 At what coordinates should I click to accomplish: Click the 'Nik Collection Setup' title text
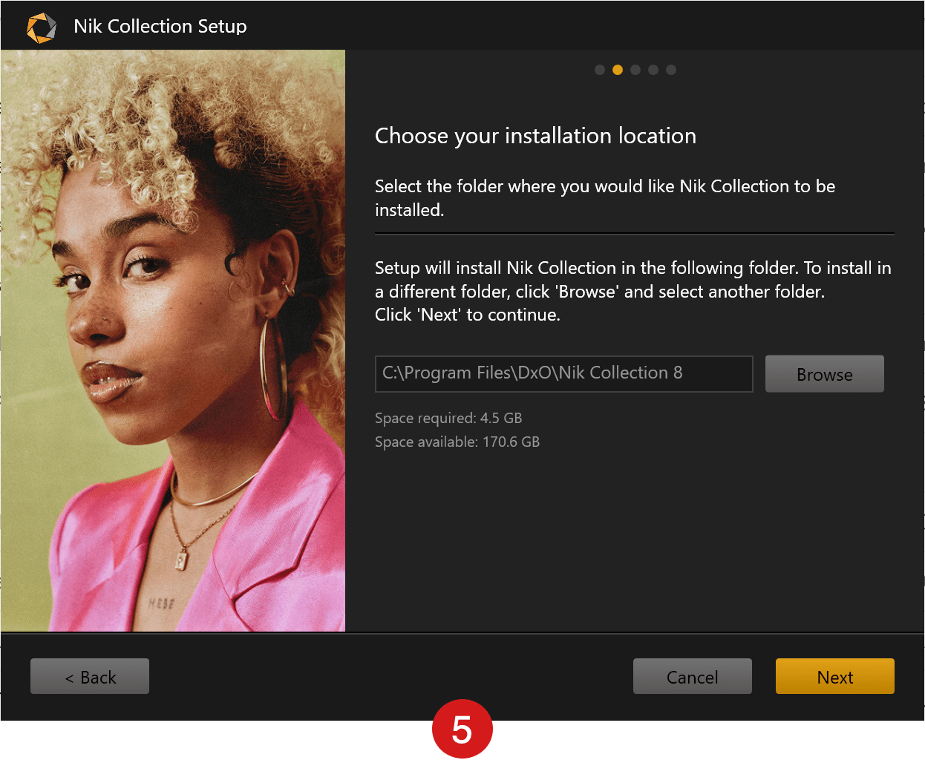click(x=160, y=26)
